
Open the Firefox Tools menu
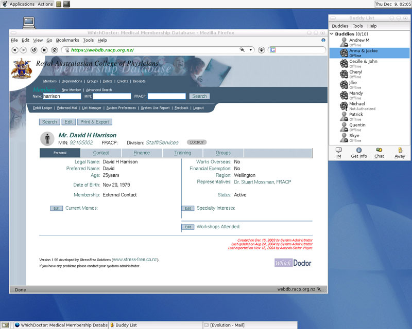point(88,40)
